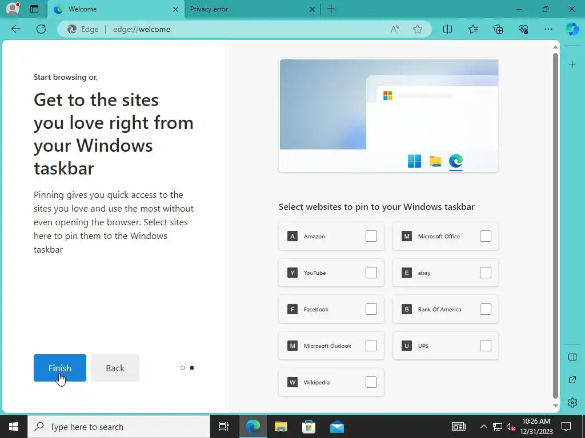Launch the Copilot sidebar icon
This screenshot has height=438, width=585.
572,29
